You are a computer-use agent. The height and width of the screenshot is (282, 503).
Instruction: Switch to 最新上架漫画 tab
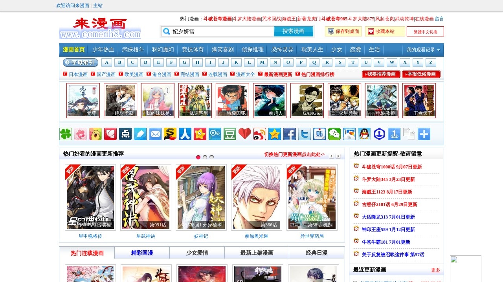coord(257,253)
